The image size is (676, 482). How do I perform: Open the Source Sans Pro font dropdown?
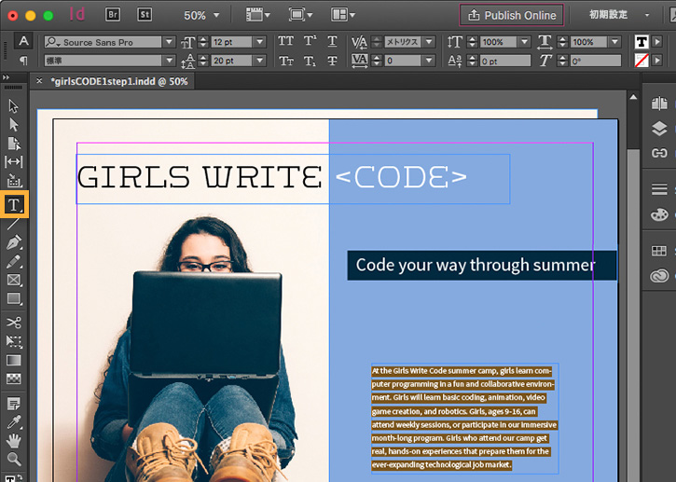(169, 42)
